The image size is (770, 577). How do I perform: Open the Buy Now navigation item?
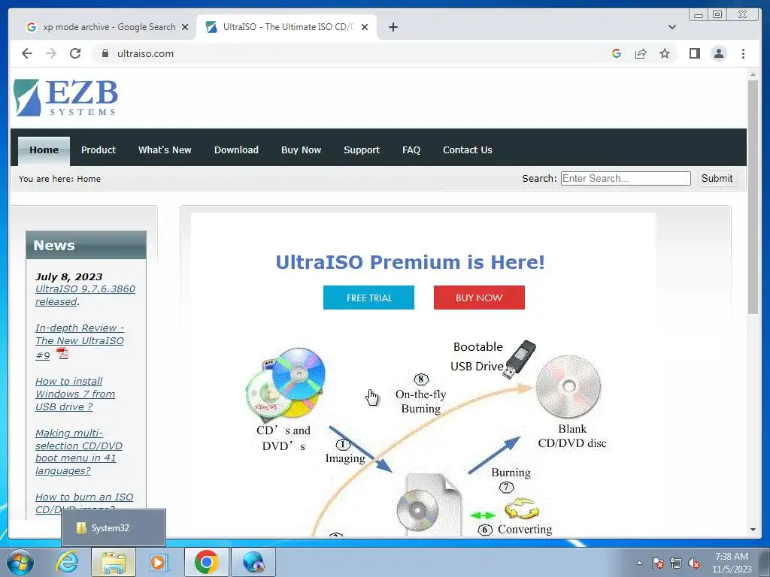coord(301,150)
